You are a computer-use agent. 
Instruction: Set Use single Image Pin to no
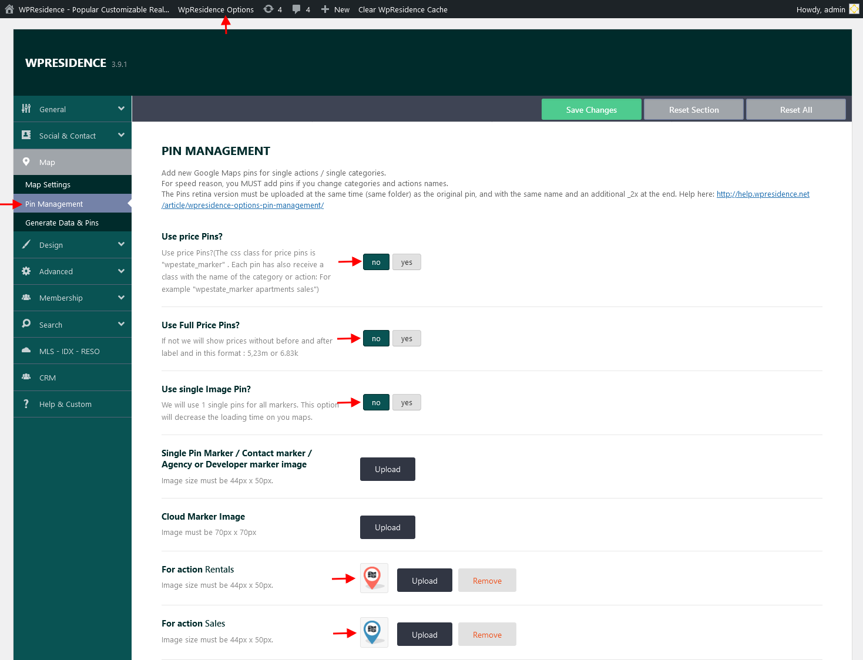(x=376, y=402)
